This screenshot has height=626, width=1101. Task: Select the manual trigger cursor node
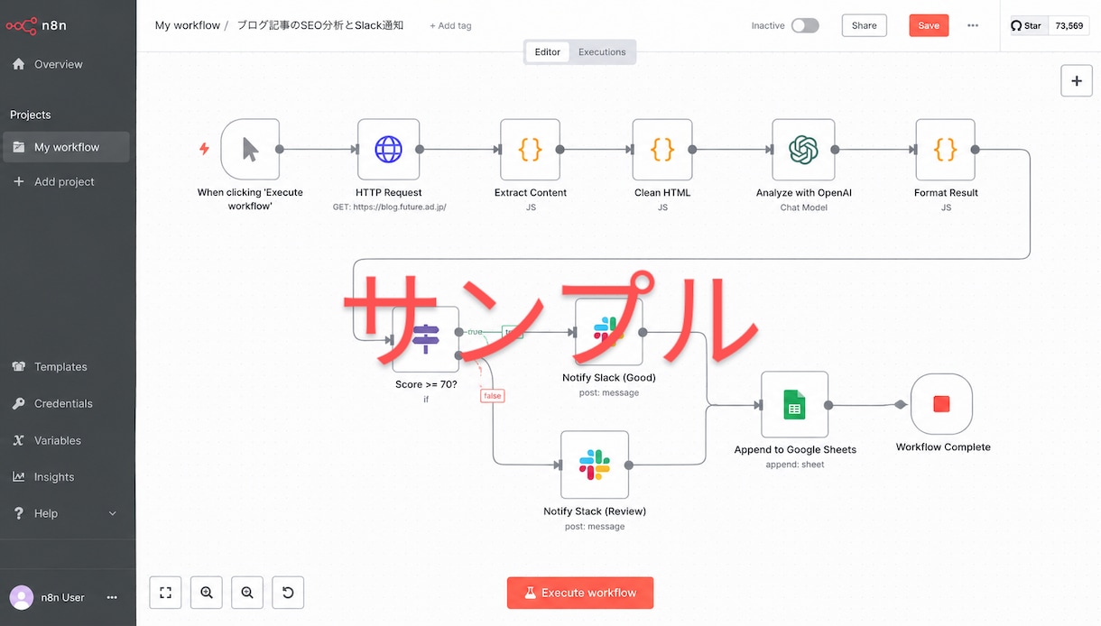click(x=250, y=149)
